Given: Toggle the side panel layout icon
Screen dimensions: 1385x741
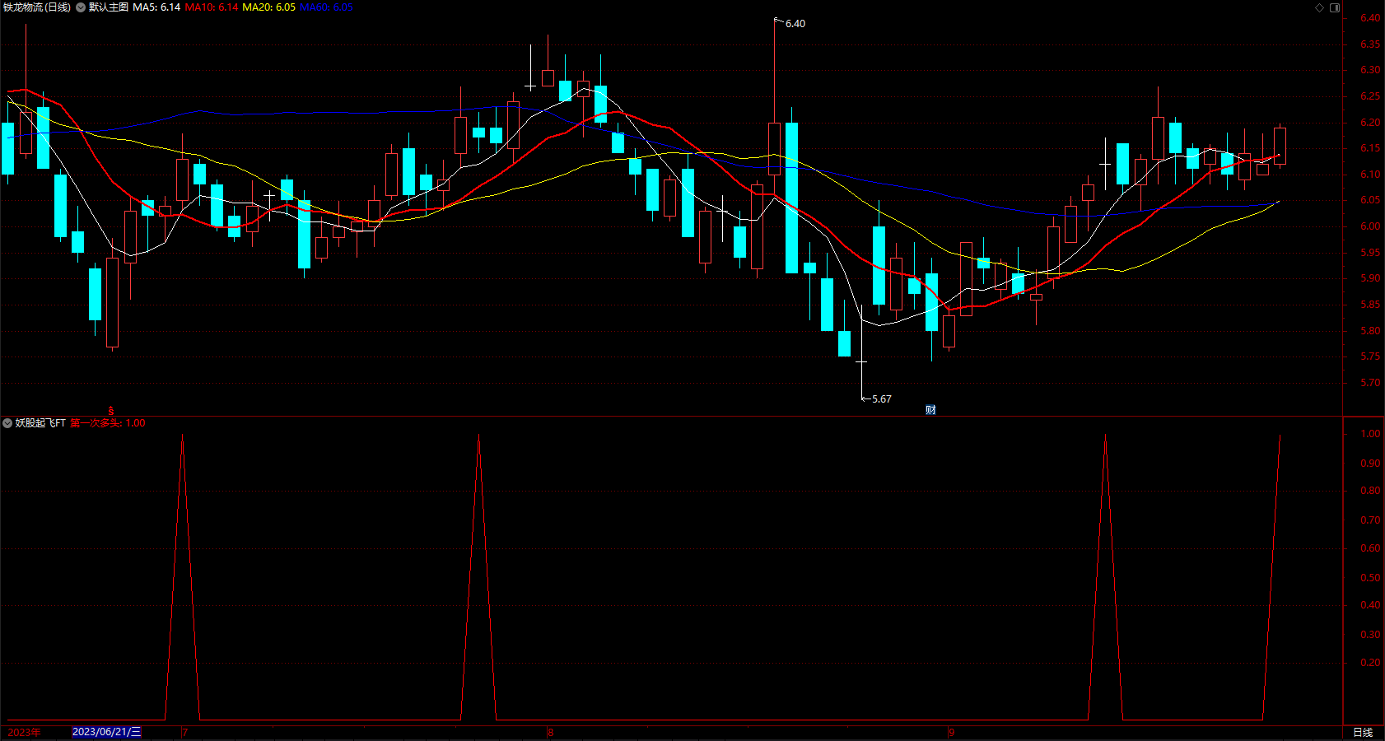Looking at the screenshot, I should (1335, 7).
